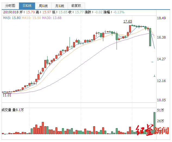Click the MA30: 13.68 indicator label
The image size is (172, 142).
click(x=52, y=18)
